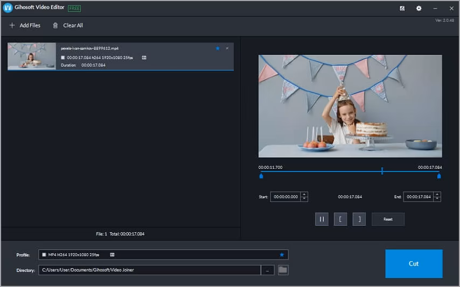Click the Reset button

388,219
